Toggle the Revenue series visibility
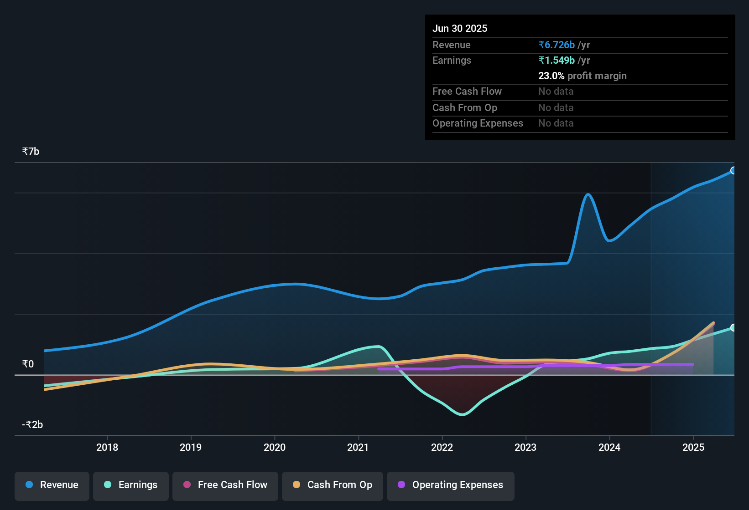 pyautogui.click(x=52, y=485)
